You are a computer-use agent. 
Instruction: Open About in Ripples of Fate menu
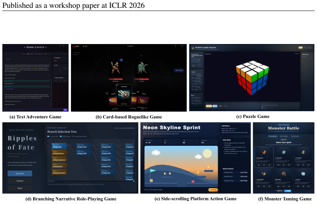coord(20,188)
